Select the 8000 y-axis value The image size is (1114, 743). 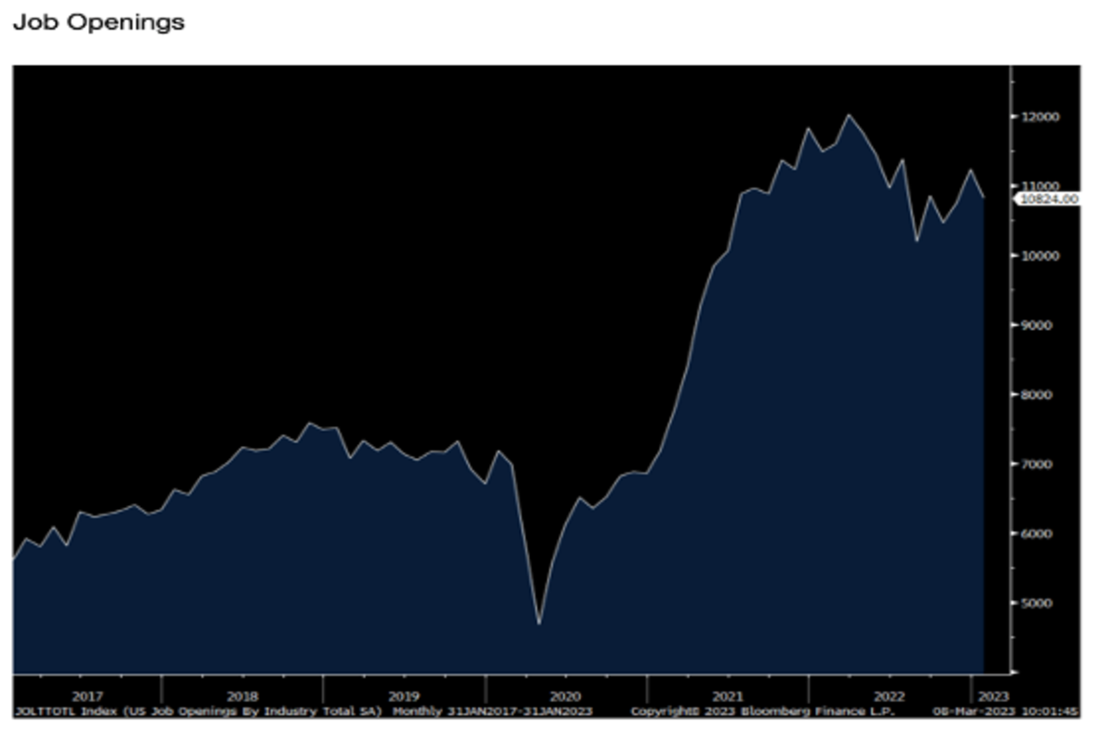click(1041, 395)
